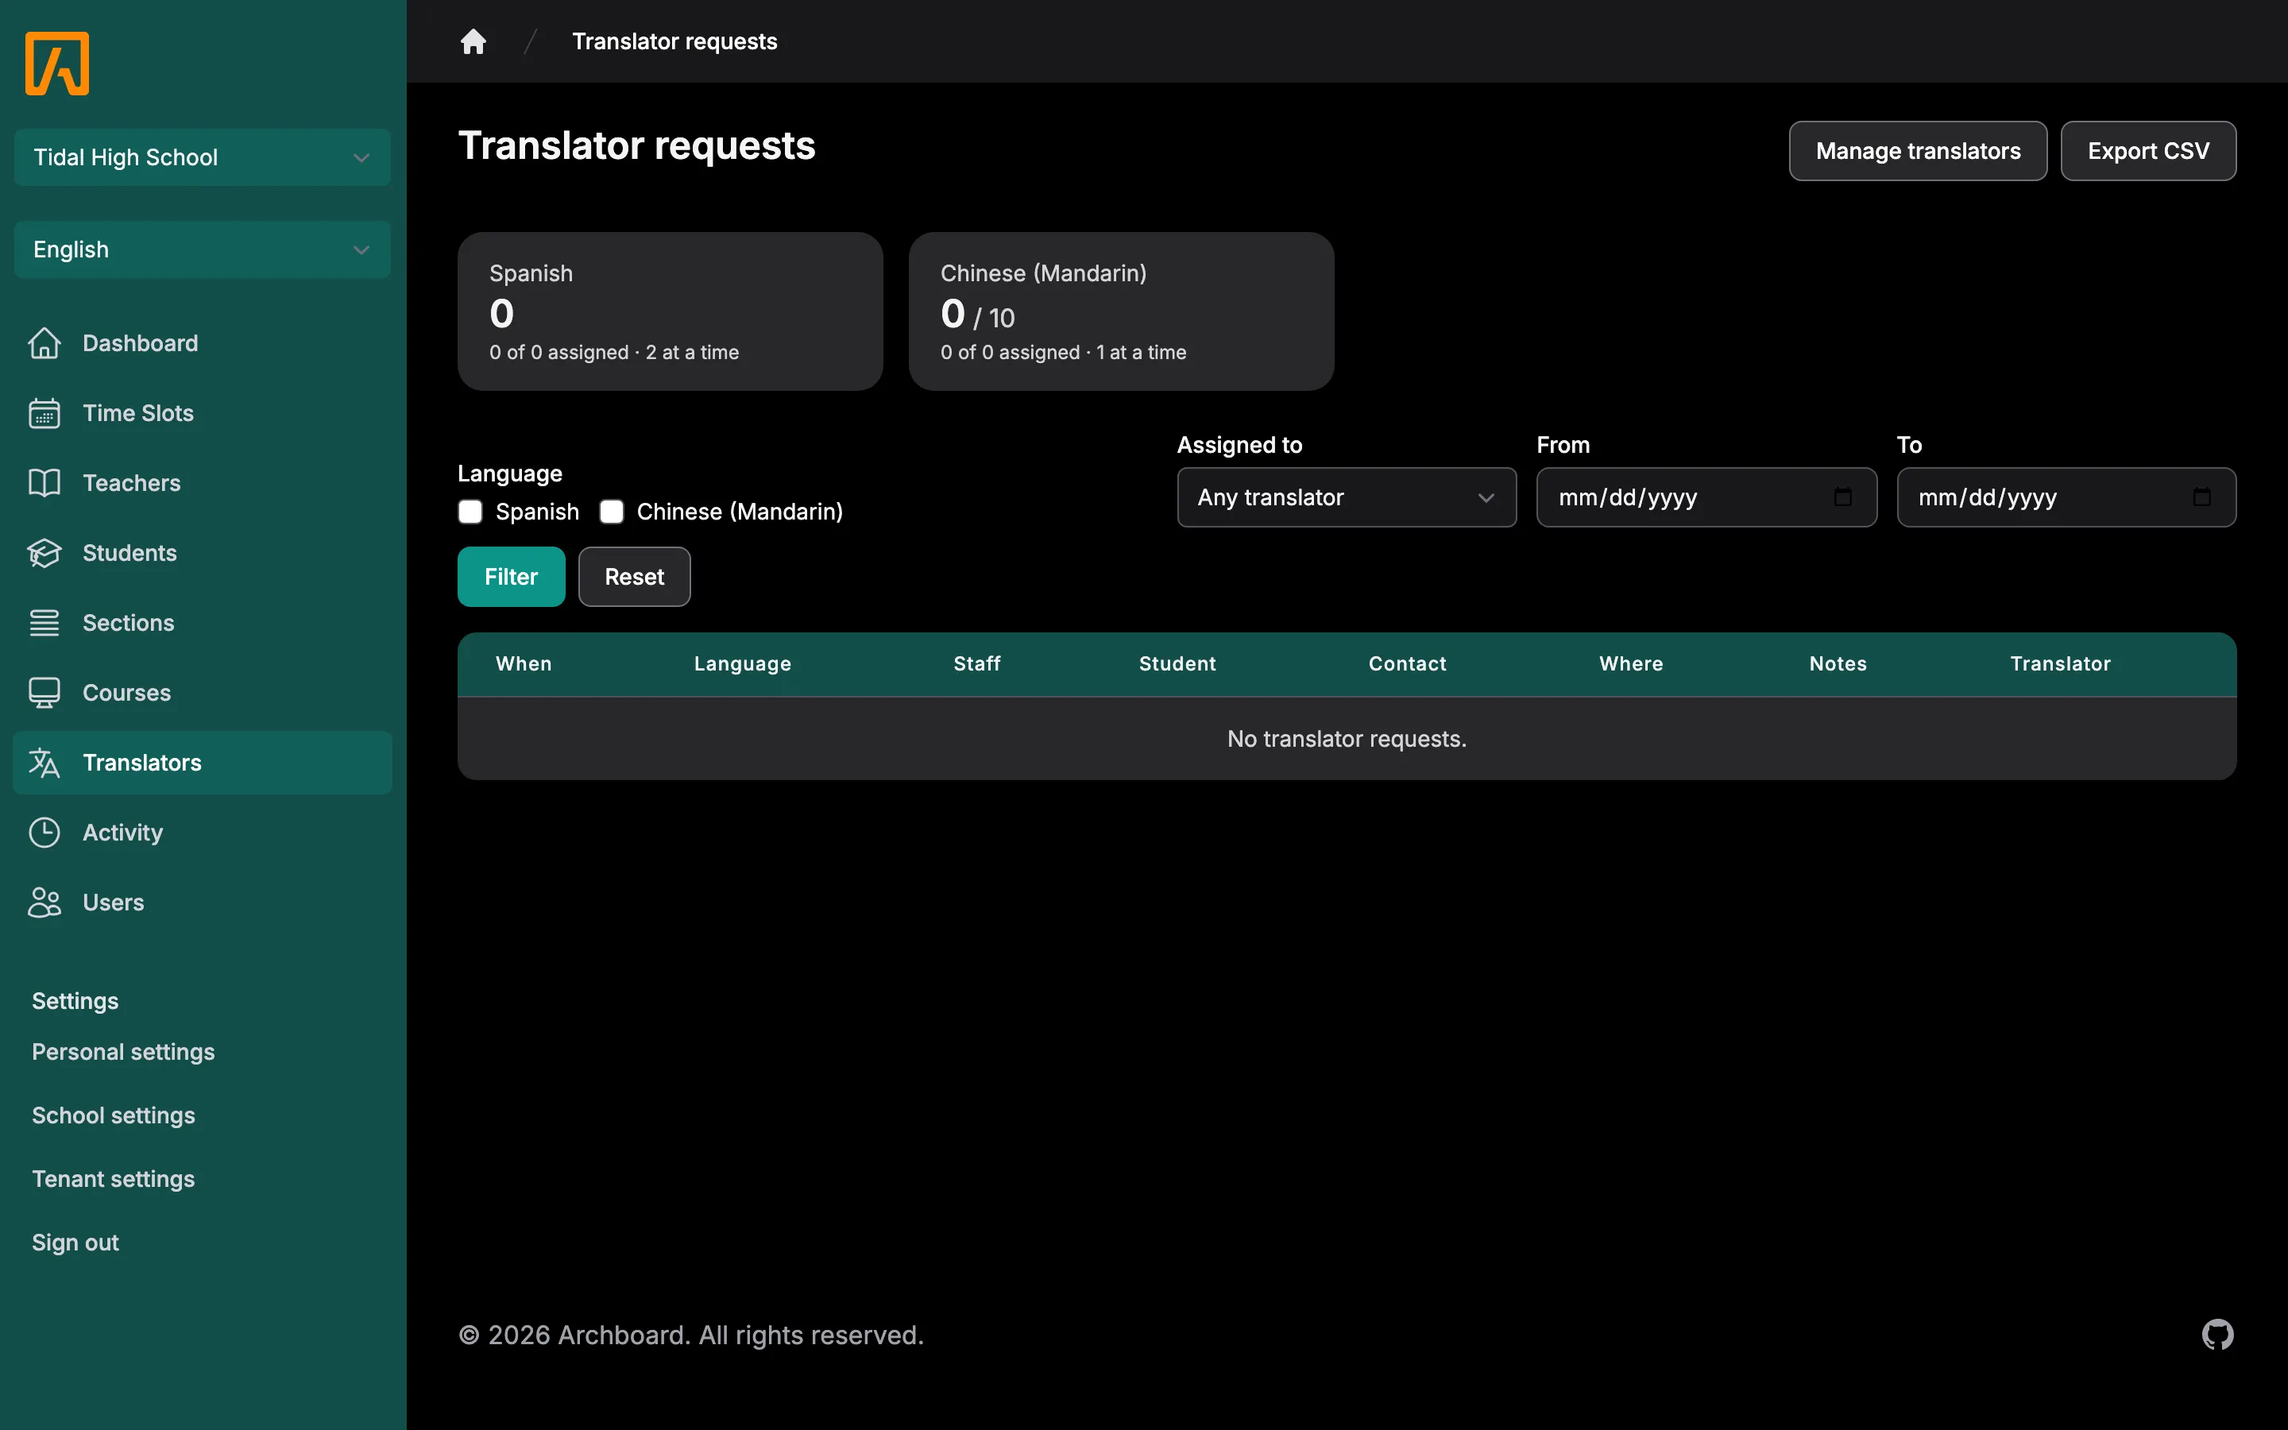This screenshot has height=1430, width=2288.
Task: Go to the Time Slots page
Action: click(203, 413)
